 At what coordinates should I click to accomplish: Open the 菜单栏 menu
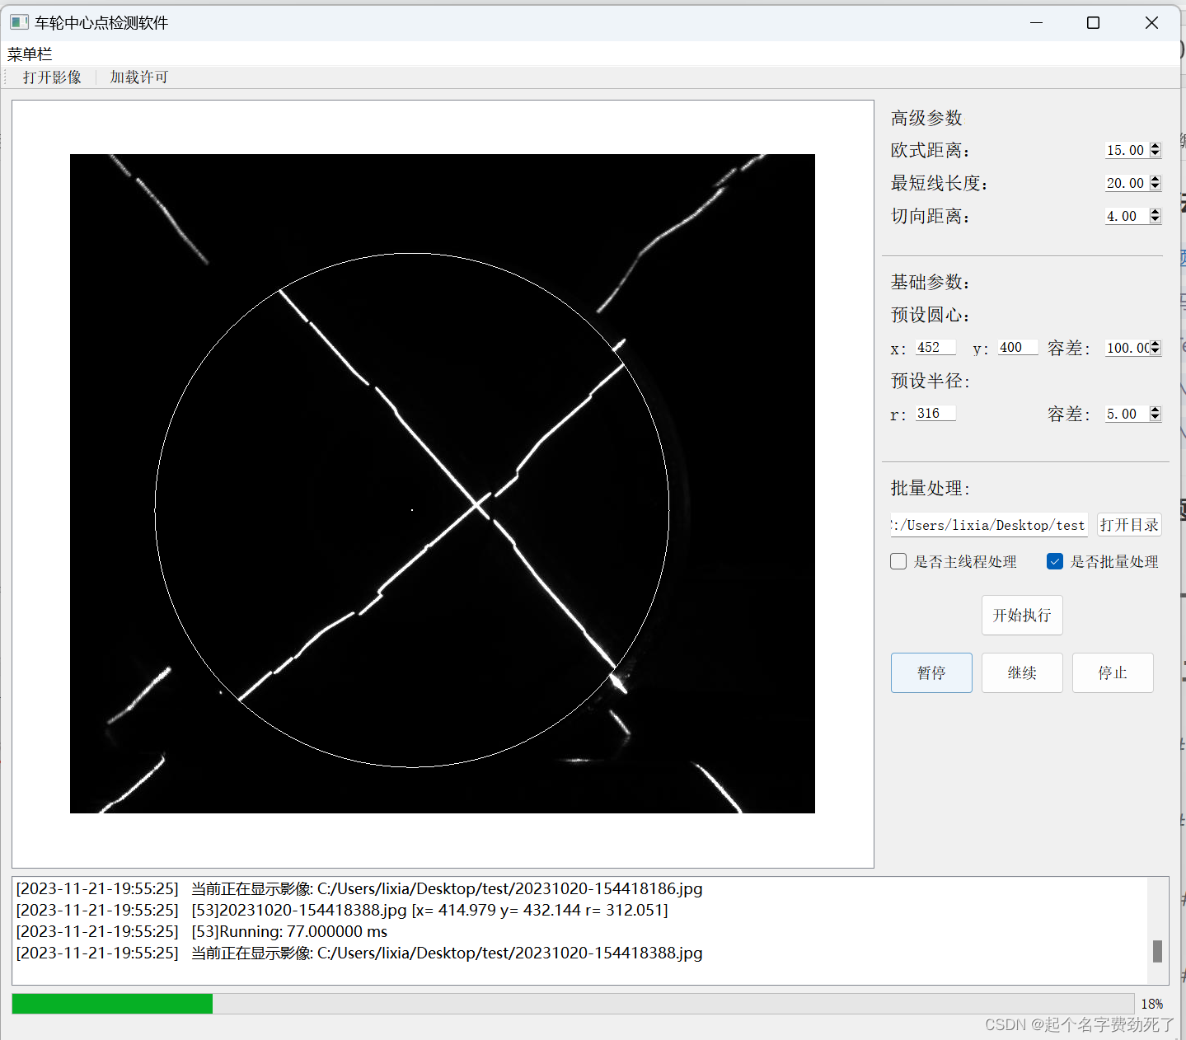[30, 54]
